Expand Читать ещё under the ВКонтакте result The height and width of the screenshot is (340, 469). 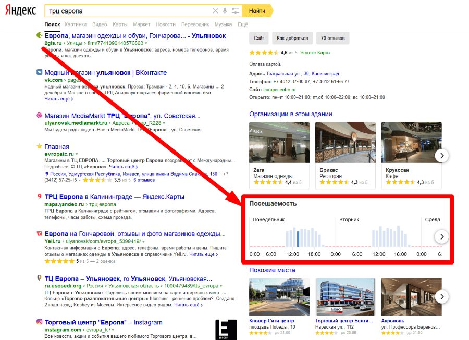pyautogui.click(x=58, y=98)
